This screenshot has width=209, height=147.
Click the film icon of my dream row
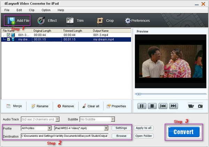pyautogui.click(x=13, y=39)
